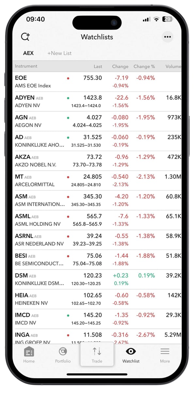Switch to the AEX watchlist tab
The width and height of the screenshot is (194, 393).
point(28,53)
